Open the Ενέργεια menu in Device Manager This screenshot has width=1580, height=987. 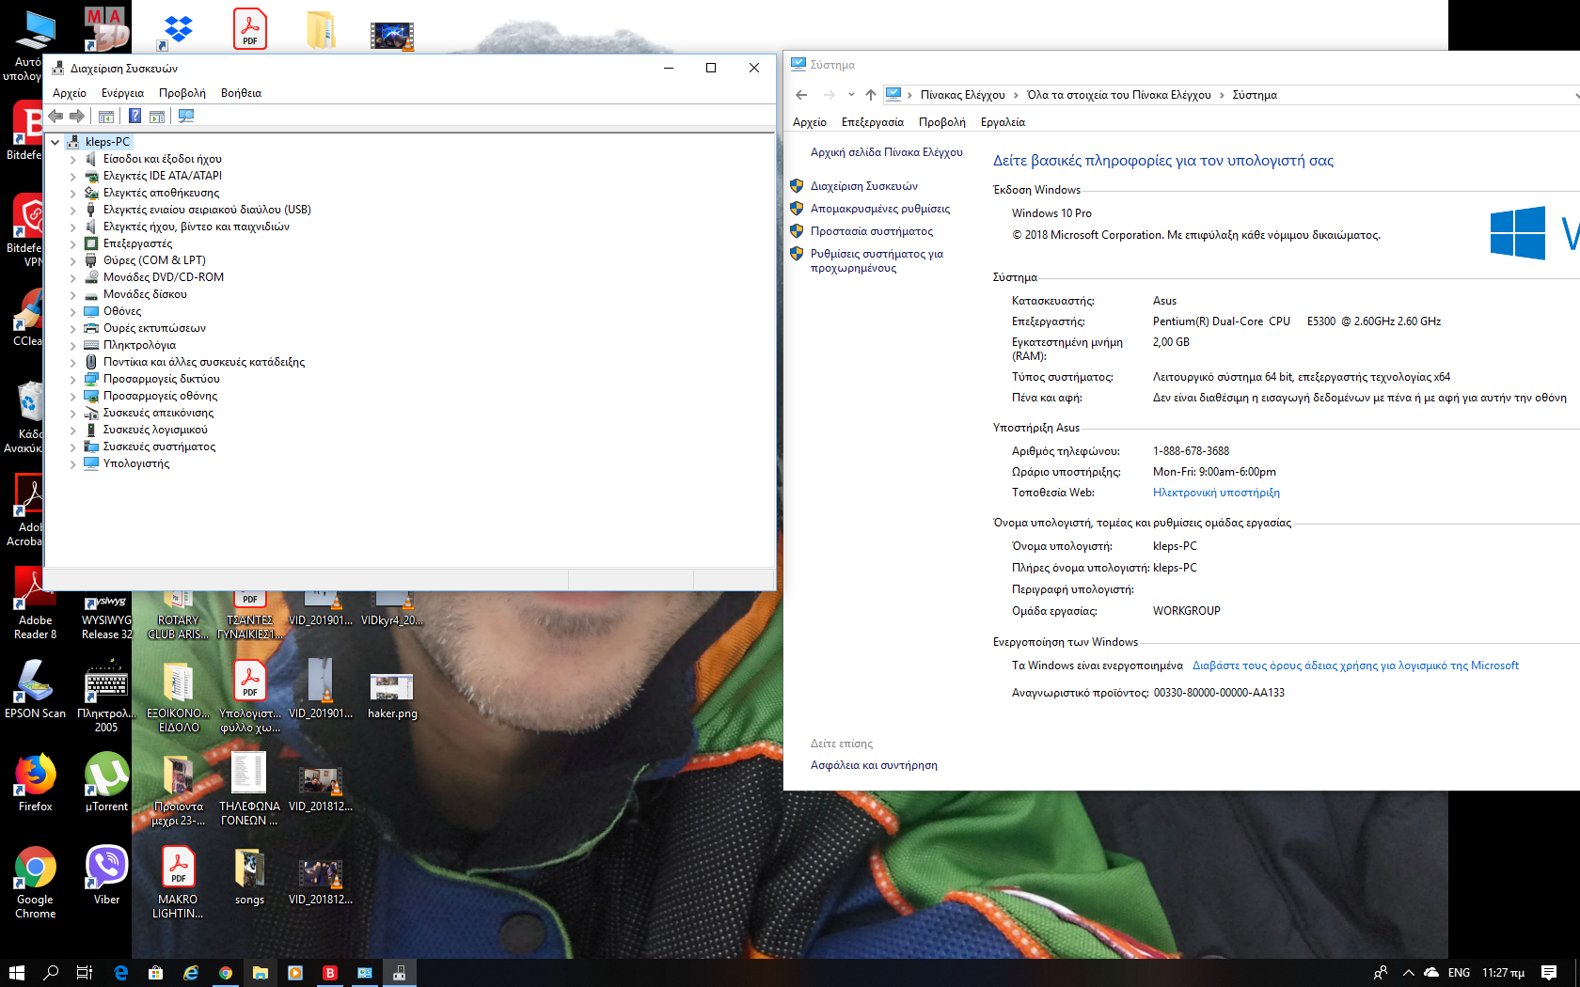click(x=122, y=93)
